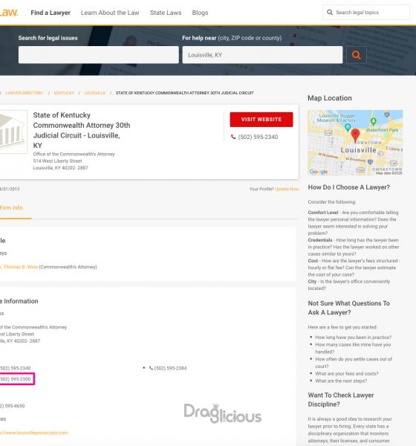This screenshot has width=416, height=446.
Task: Click the phone icon beside (502) 595-2340
Action: [233, 137]
